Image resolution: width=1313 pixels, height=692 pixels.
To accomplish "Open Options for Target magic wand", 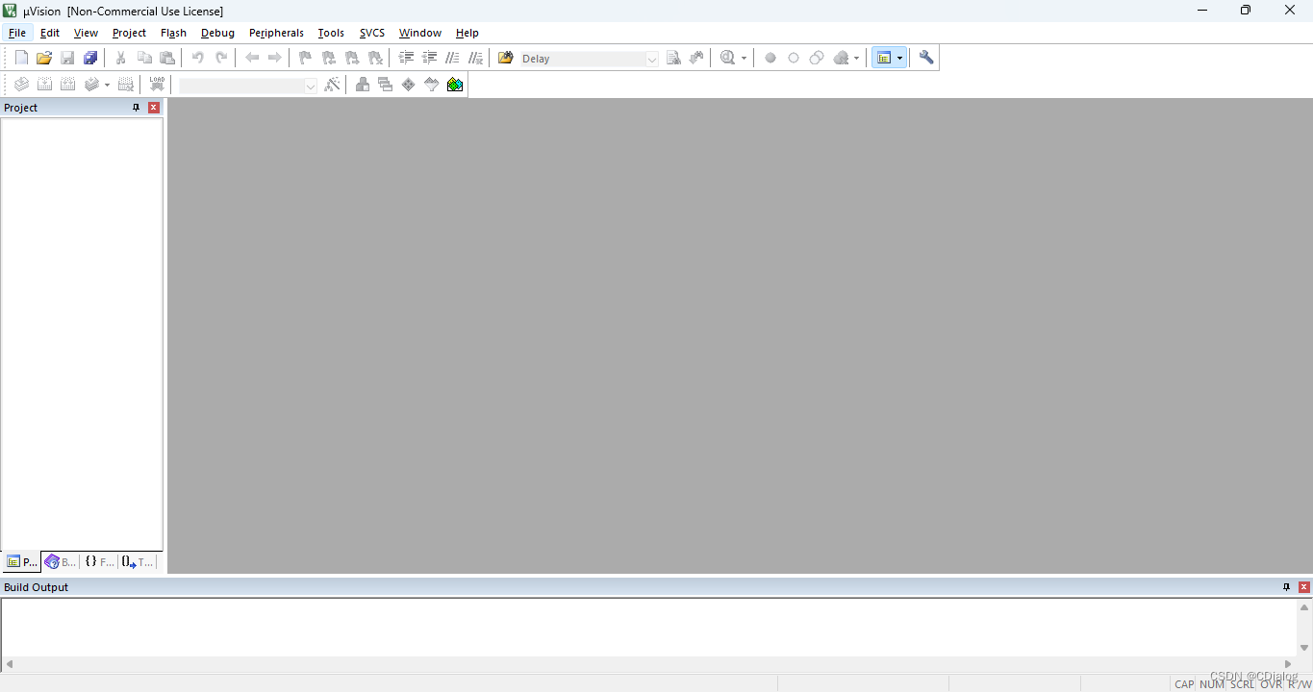I will pos(332,85).
